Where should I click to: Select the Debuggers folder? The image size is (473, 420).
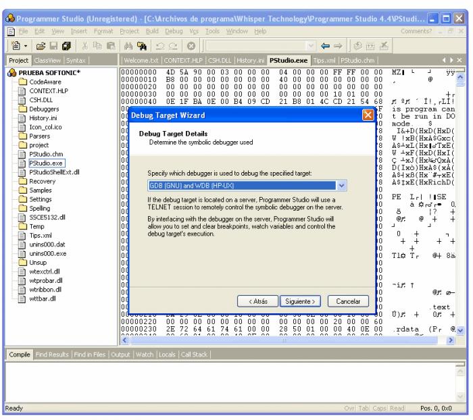(44, 109)
